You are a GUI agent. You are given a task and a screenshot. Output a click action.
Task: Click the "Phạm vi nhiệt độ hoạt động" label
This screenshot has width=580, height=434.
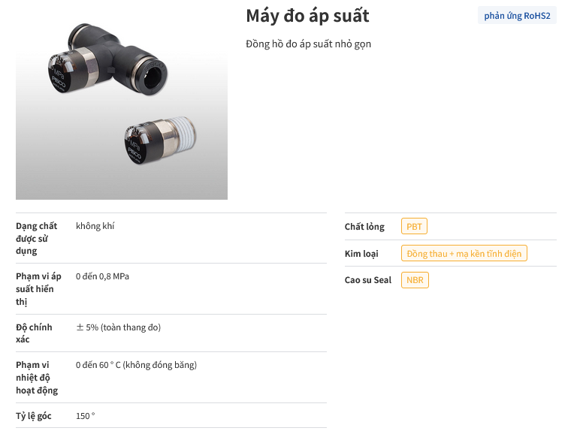tap(37, 378)
